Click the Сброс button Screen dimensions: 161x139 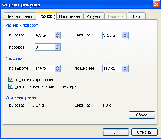[x=142, y=115]
